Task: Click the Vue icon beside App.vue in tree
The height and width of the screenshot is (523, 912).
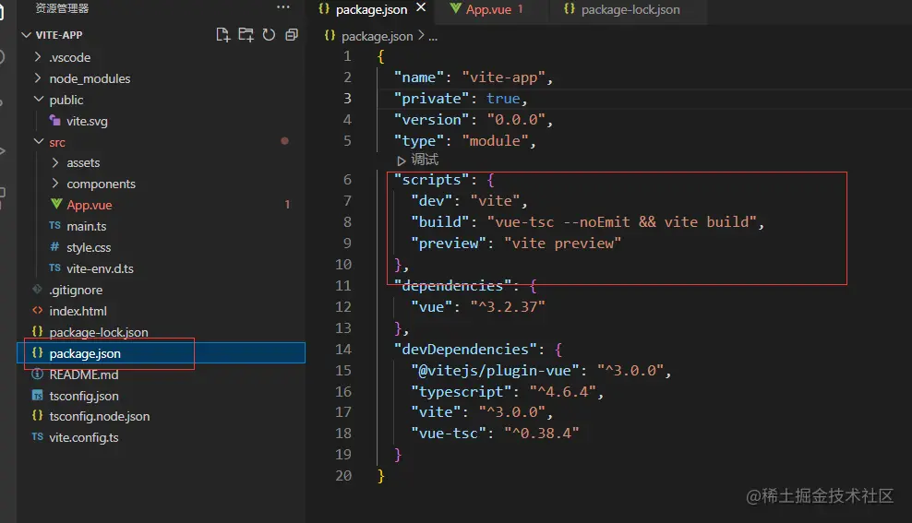Action: click(55, 204)
